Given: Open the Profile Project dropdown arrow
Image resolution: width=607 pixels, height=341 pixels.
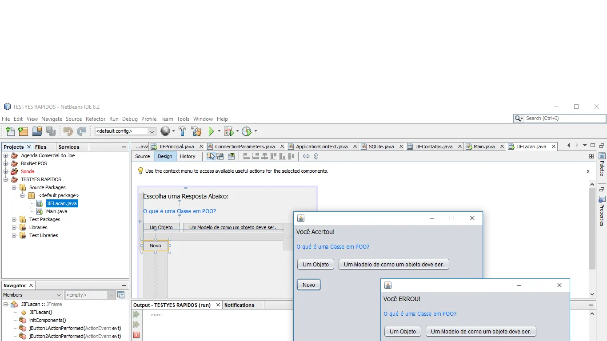Looking at the screenshot, I should pyautogui.click(x=256, y=131).
